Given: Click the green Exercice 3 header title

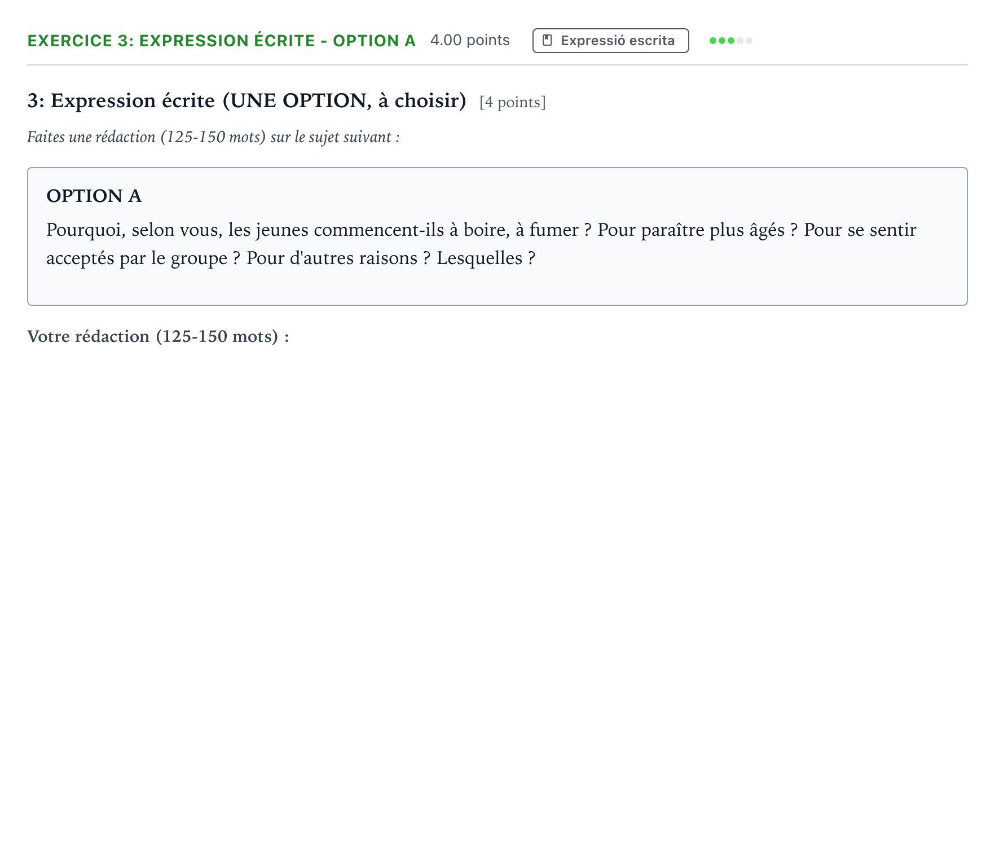Looking at the screenshot, I should pyautogui.click(x=222, y=41).
